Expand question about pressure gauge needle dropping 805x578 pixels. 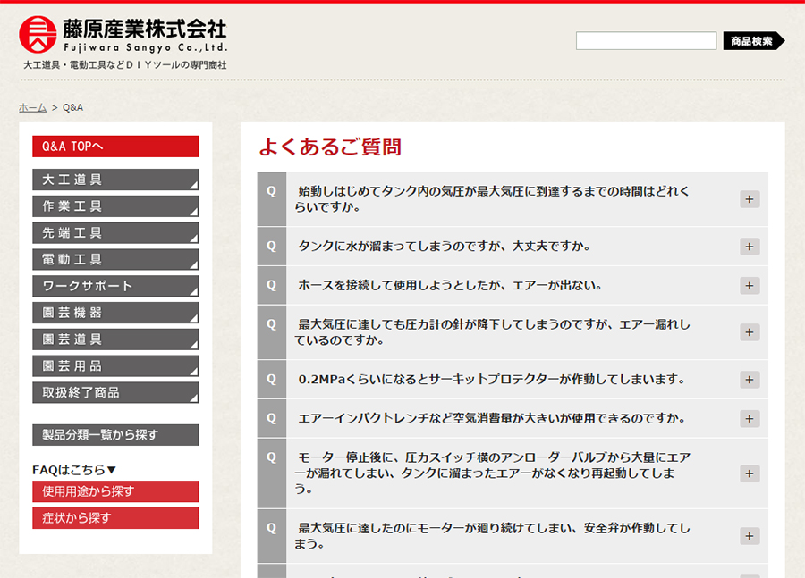[x=750, y=332]
